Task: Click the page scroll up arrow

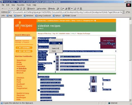Action: [x=130, y=19]
